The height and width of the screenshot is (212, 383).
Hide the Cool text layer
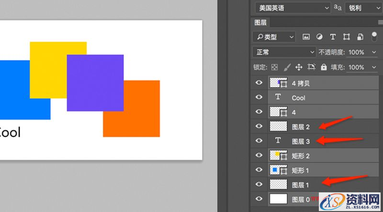point(259,97)
